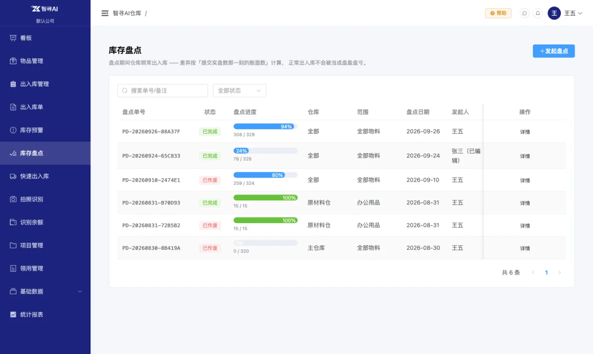Viewport: 593px width, 354px height.
Task: Expand the 基础数据 submenu chevron
Action: (x=80, y=291)
